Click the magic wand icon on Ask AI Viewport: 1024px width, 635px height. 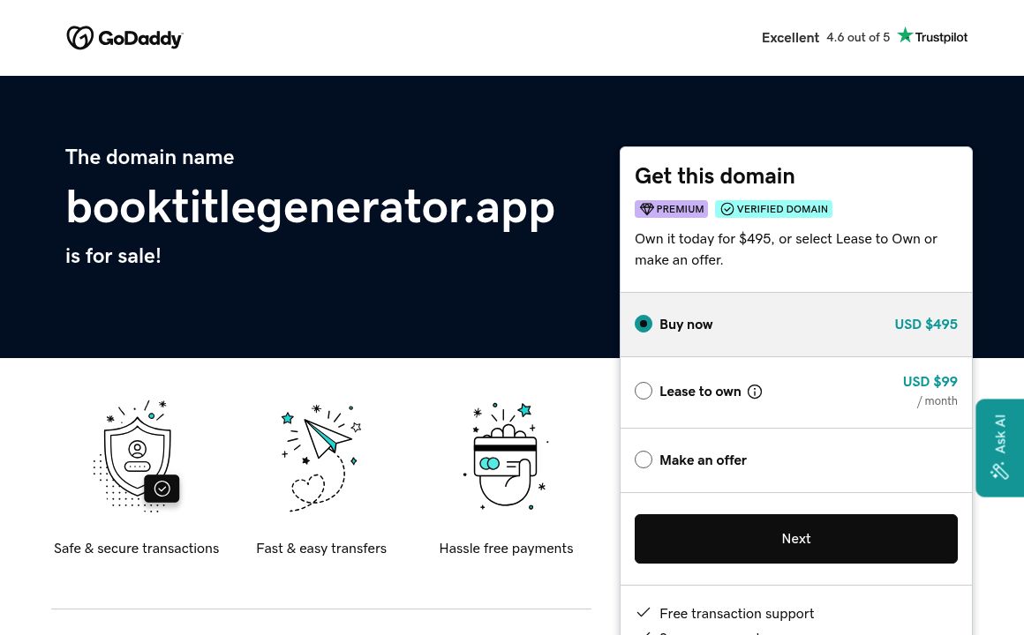click(999, 470)
